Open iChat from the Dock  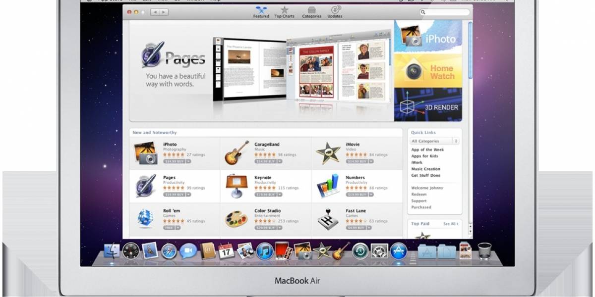click(188, 250)
